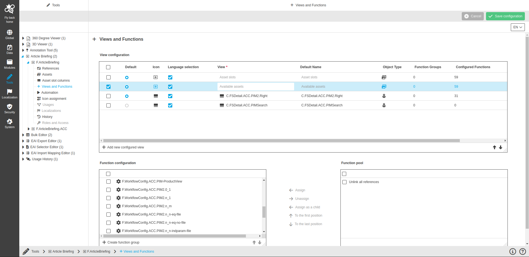Image resolution: width=529 pixels, height=257 pixels.
Task: Select Asset slot columns in tree
Action: point(56,81)
